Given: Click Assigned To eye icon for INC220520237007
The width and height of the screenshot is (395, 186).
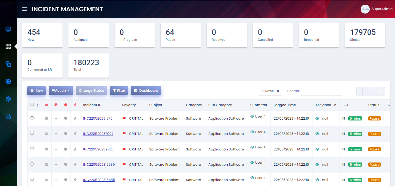Looking at the screenshot, I should 317,134.
